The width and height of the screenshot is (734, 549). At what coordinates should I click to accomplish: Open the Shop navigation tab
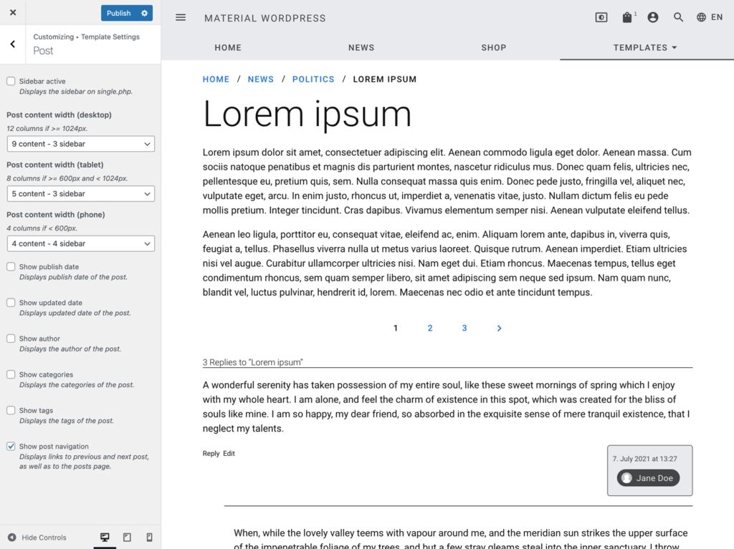493,48
